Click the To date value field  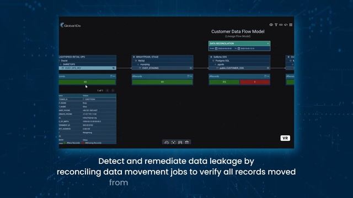tap(248, 48)
